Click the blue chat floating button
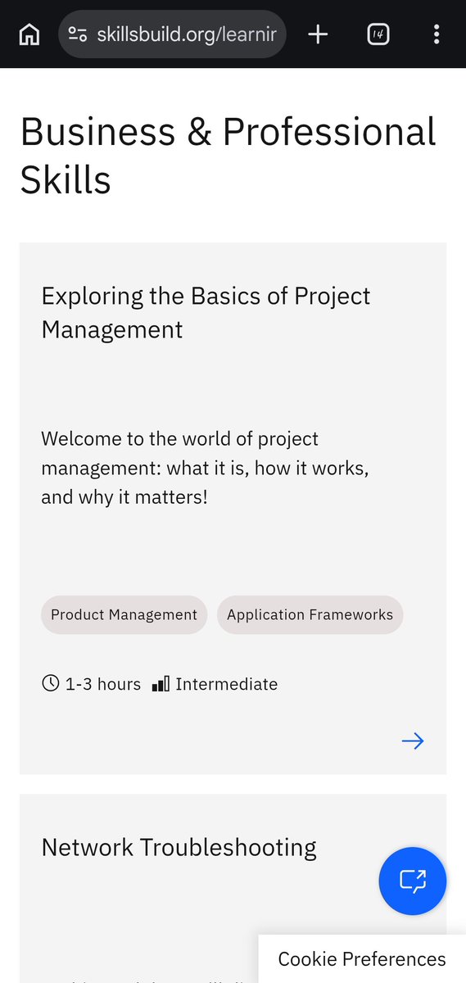466x983 pixels. tap(413, 881)
